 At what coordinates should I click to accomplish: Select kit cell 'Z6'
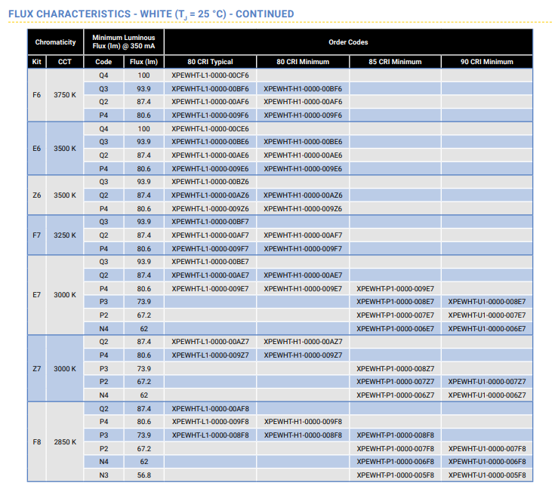click(37, 195)
